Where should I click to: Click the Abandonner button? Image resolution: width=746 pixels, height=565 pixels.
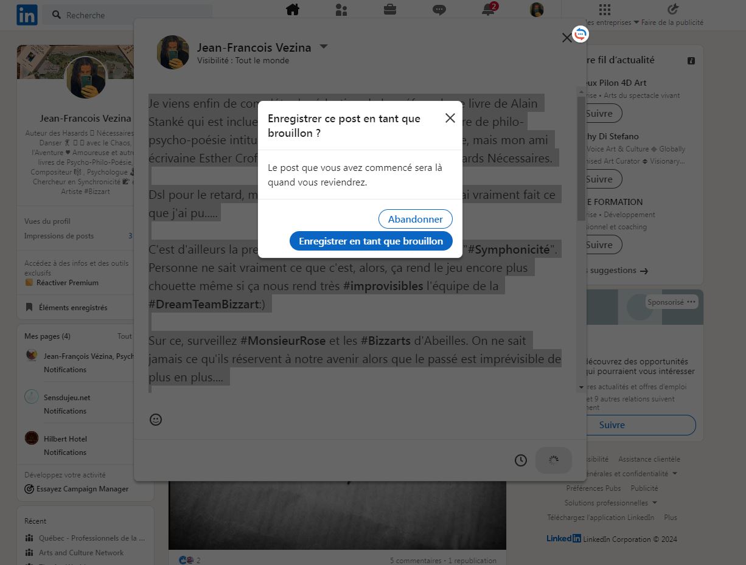[x=416, y=219]
